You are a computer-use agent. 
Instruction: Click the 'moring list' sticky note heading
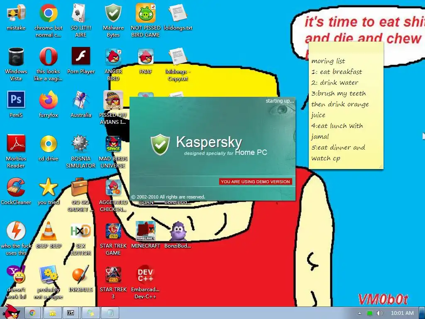[328, 61]
